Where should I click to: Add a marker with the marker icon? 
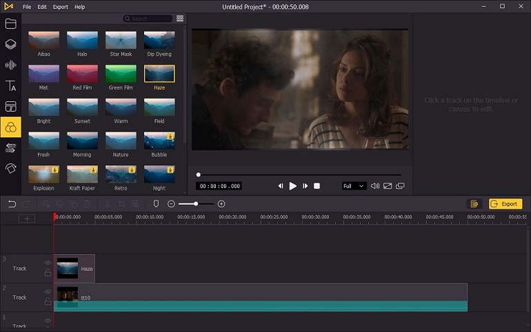156,203
